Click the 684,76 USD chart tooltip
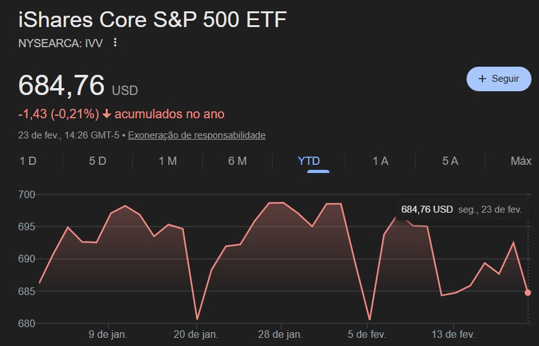Image resolution: width=539 pixels, height=346 pixels. [x=461, y=209]
